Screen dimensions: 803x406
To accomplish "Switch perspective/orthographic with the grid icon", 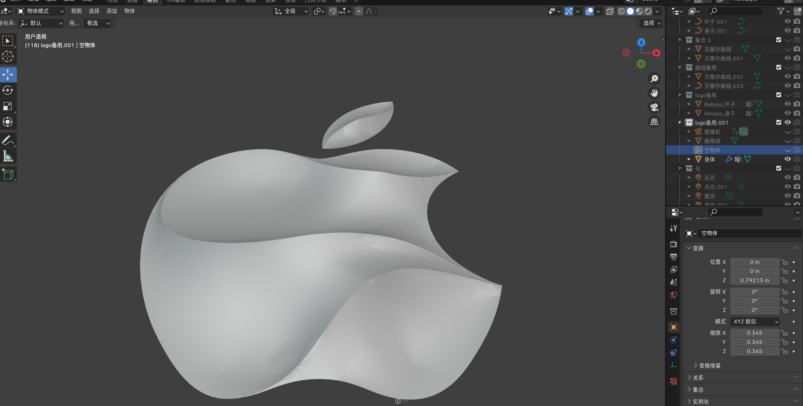I will pos(654,122).
